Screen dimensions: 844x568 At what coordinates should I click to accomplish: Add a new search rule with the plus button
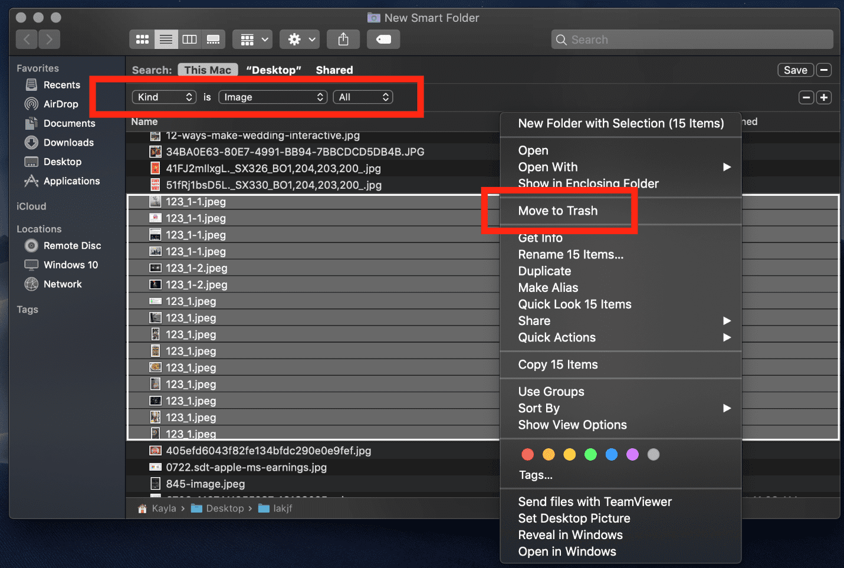point(823,97)
